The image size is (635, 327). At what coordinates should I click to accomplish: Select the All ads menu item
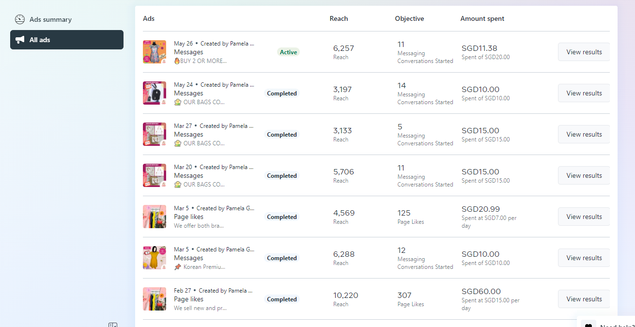40,40
